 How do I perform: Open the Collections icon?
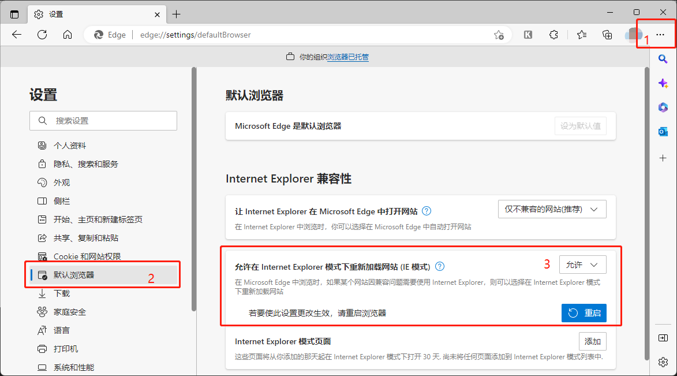pos(607,35)
